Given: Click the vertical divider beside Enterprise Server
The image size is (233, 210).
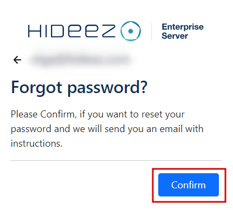Looking at the screenshot, I should tap(151, 31).
